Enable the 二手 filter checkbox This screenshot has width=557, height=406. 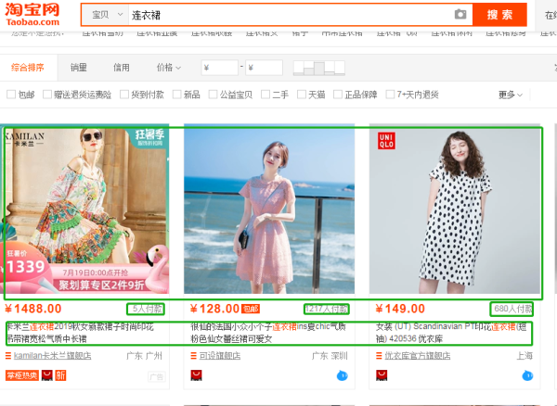pos(266,95)
